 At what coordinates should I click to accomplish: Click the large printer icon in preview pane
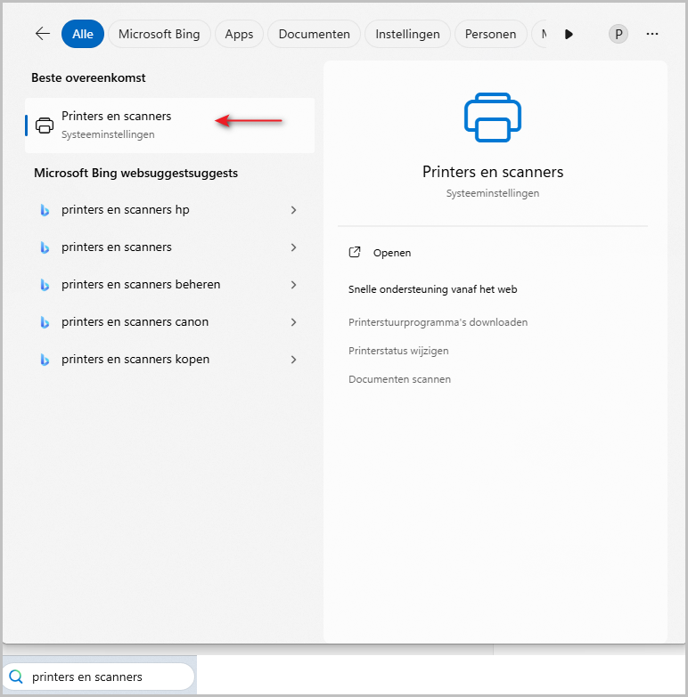click(x=493, y=117)
